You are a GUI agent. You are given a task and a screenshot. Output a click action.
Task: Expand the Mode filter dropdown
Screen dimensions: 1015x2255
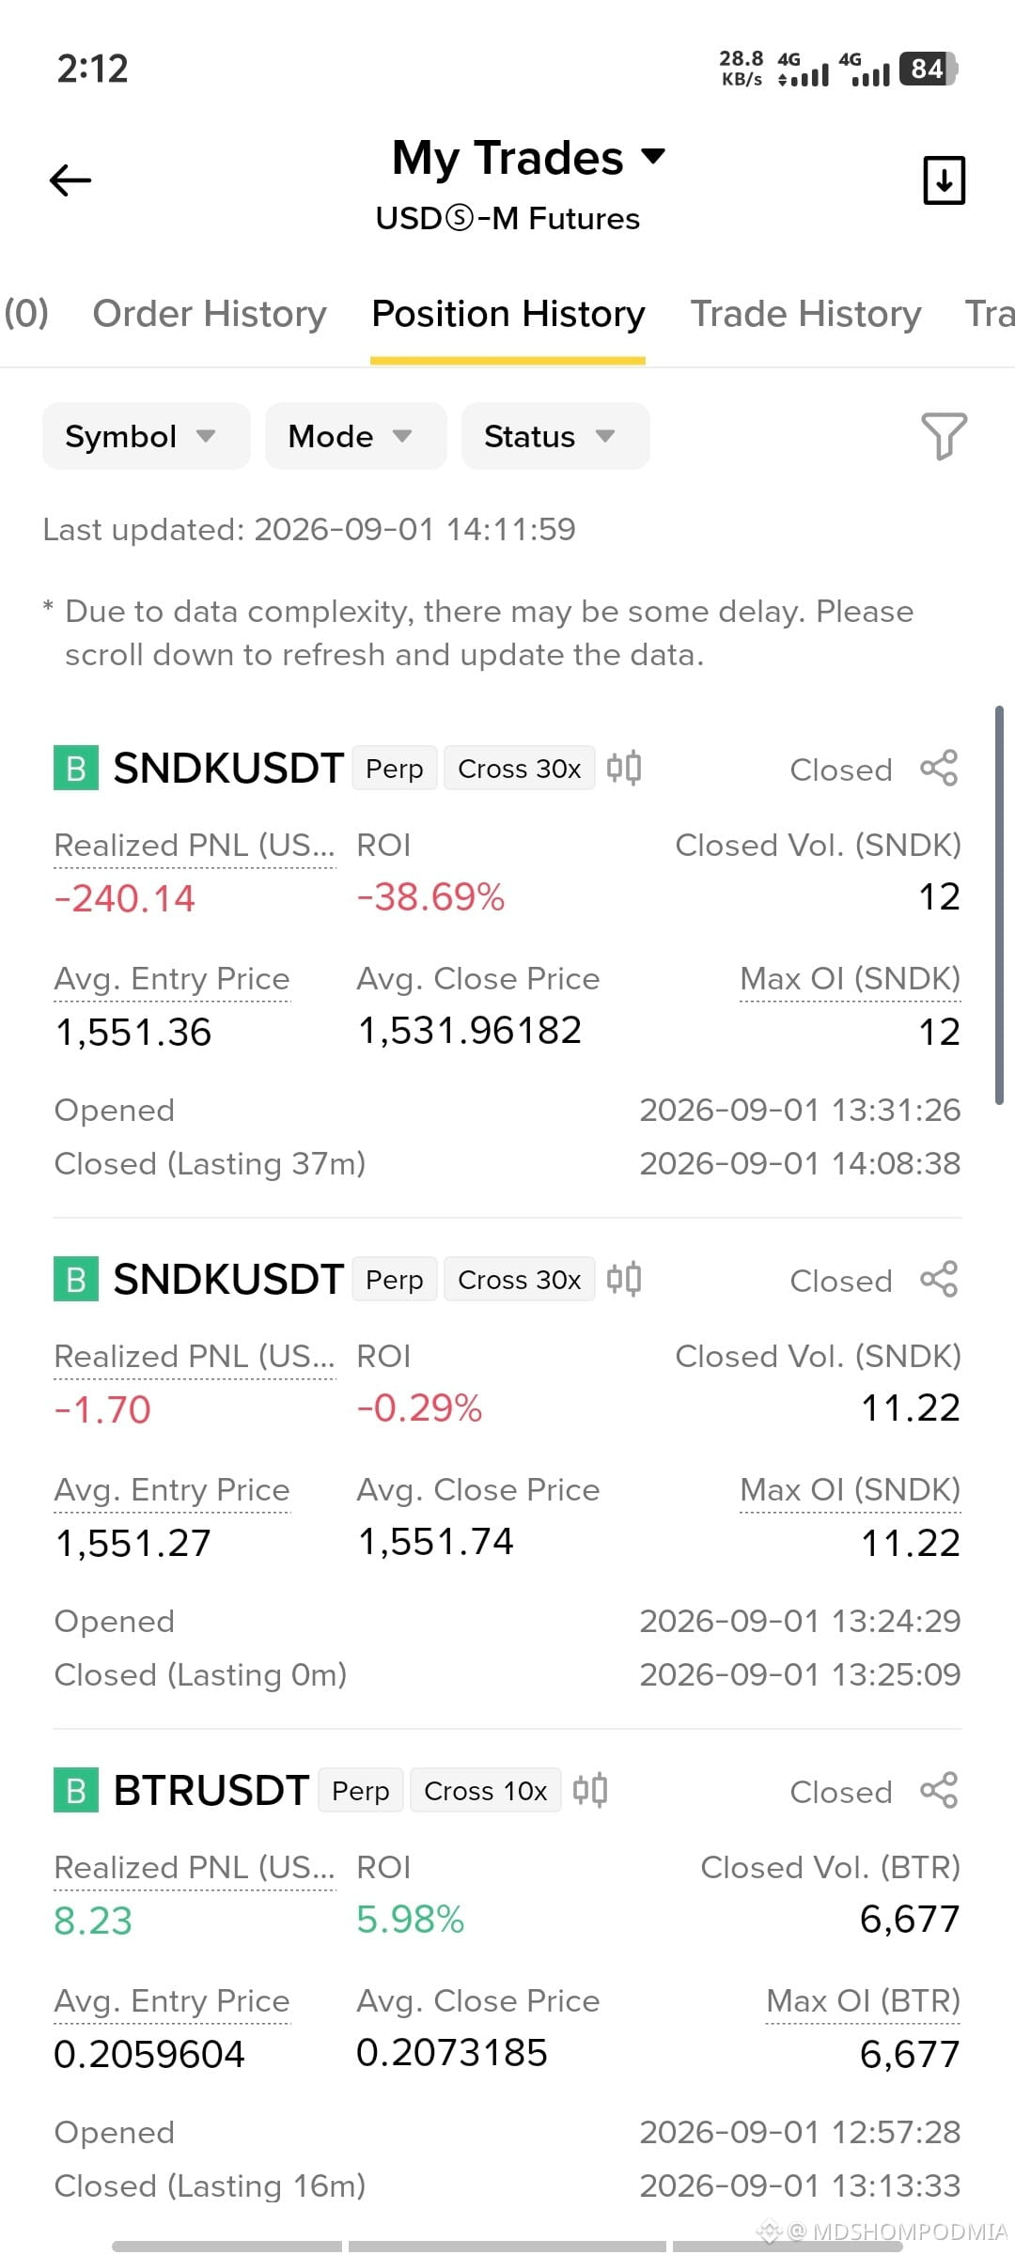click(355, 436)
